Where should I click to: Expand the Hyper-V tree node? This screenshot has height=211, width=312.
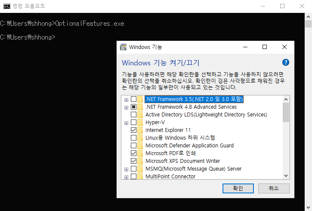pos(126,123)
